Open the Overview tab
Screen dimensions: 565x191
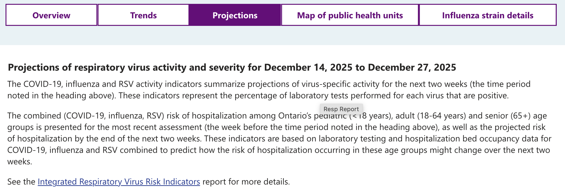click(x=51, y=15)
